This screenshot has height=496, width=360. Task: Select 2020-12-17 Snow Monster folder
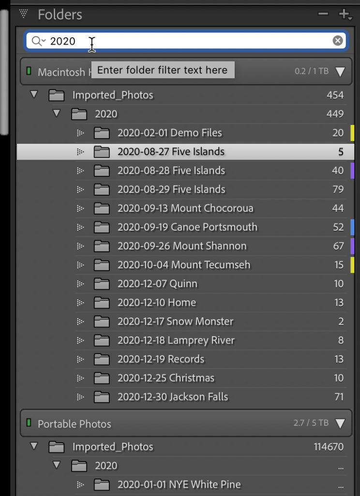(175, 321)
